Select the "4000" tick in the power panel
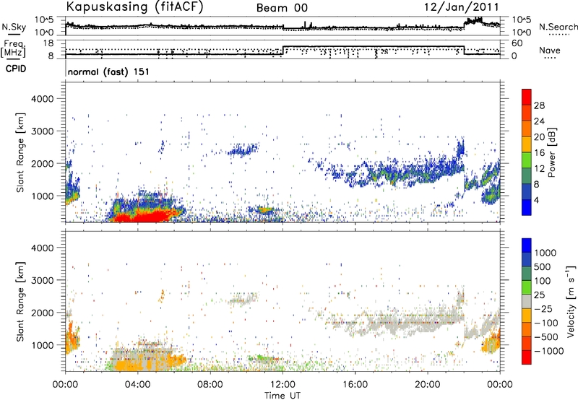Screen dimensions: 578x400 42,99
